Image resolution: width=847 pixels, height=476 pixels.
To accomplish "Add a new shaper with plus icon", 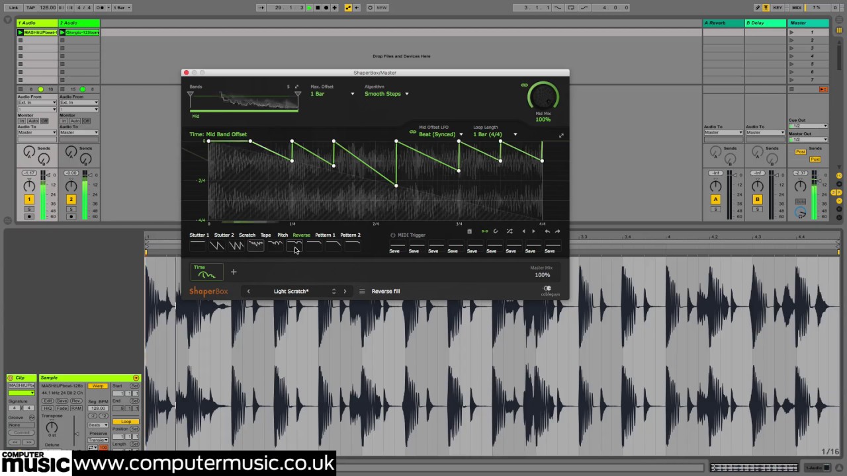I will [x=234, y=272].
